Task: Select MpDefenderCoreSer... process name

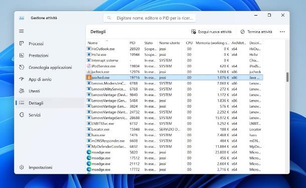Action: click(109, 146)
